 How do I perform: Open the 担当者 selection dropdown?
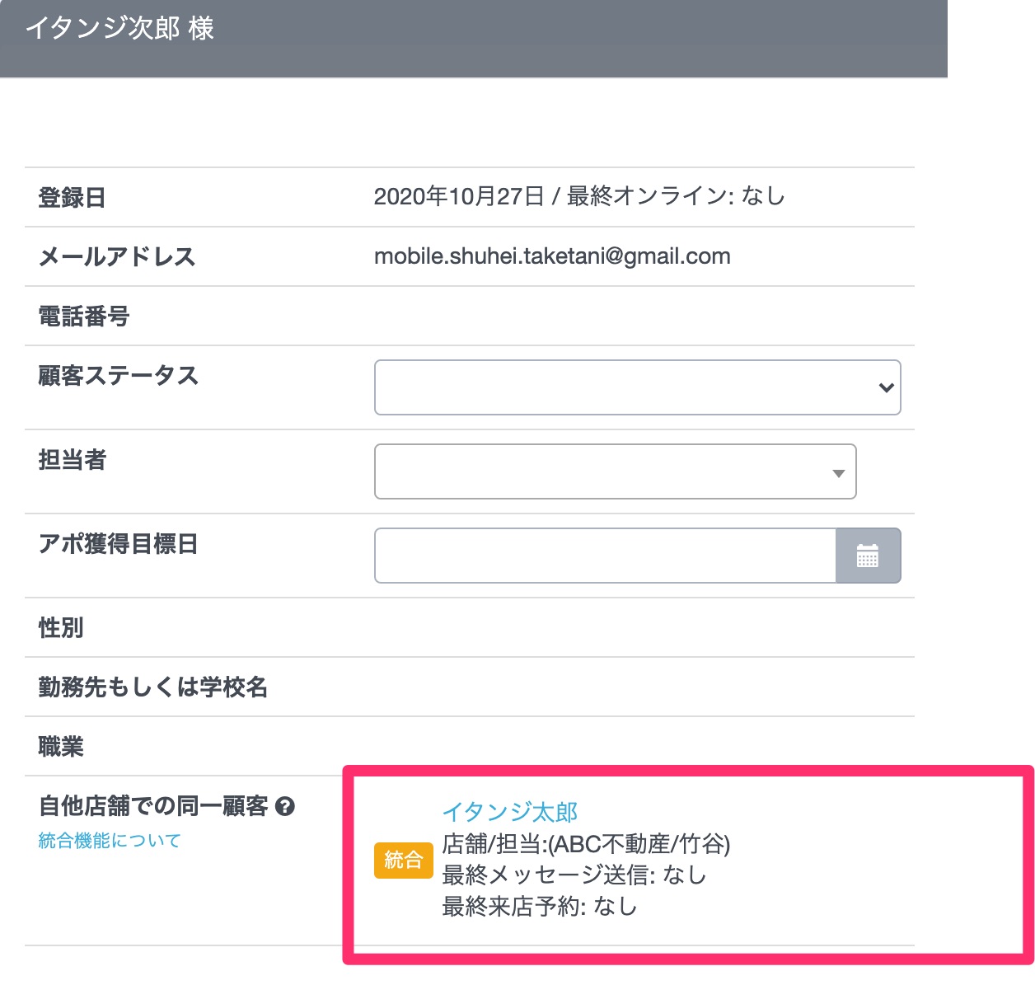[616, 471]
